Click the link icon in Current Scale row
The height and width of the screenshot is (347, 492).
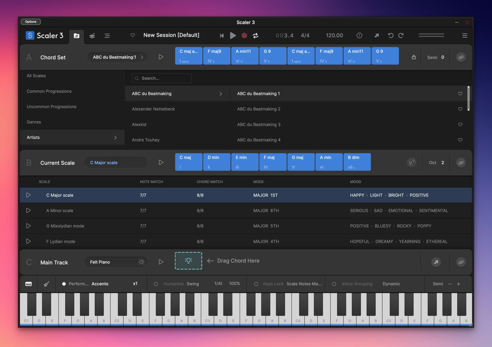(461, 163)
